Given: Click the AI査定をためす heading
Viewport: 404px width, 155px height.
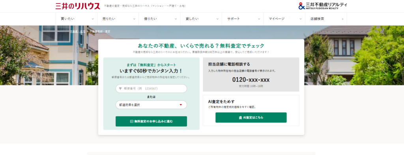Looking at the screenshot, I should click(221, 101).
